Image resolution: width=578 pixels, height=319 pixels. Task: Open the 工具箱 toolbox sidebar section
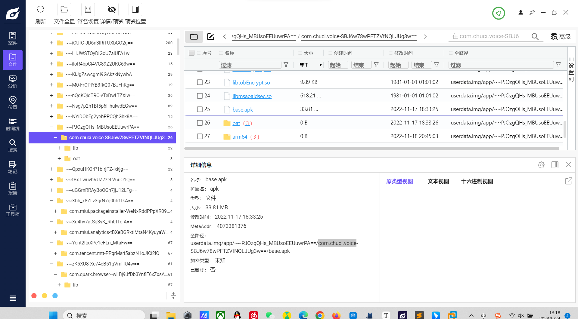pyautogui.click(x=13, y=210)
